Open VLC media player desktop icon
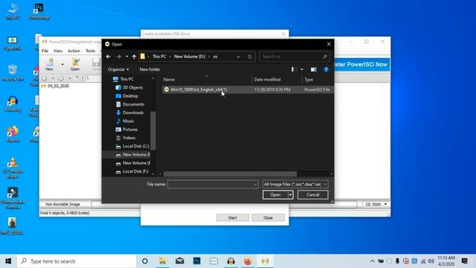This screenshot has width=476, height=268. [13, 168]
